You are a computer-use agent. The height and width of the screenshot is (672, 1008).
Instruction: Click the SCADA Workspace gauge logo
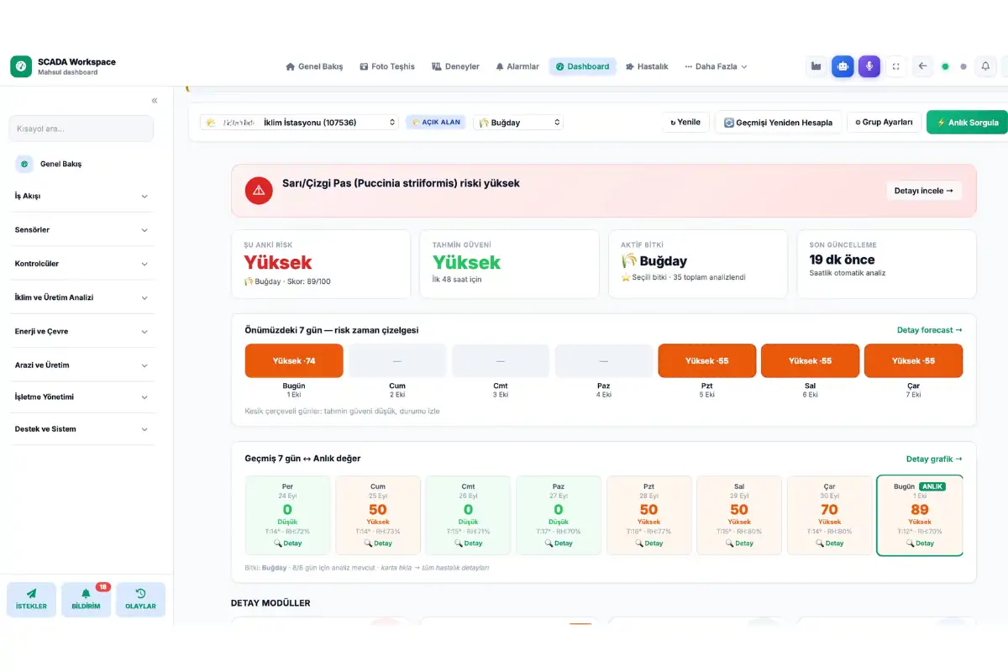tap(21, 66)
